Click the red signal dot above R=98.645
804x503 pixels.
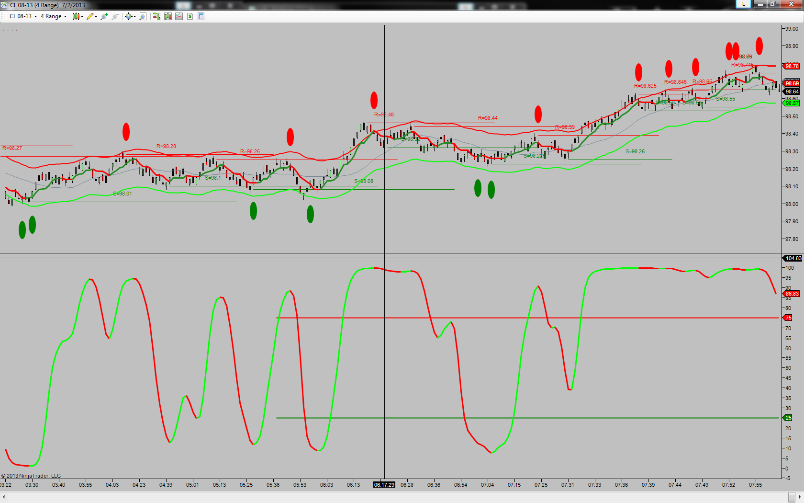pyautogui.click(x=669, y=69)
